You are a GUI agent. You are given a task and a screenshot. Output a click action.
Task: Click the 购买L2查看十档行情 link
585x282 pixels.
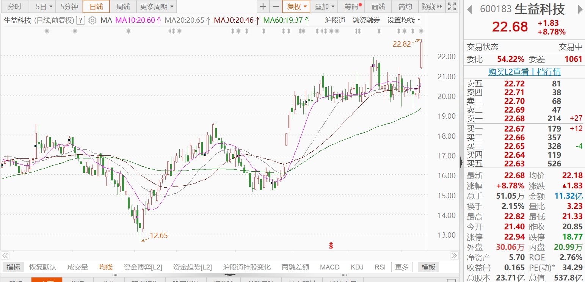(524, 72)
